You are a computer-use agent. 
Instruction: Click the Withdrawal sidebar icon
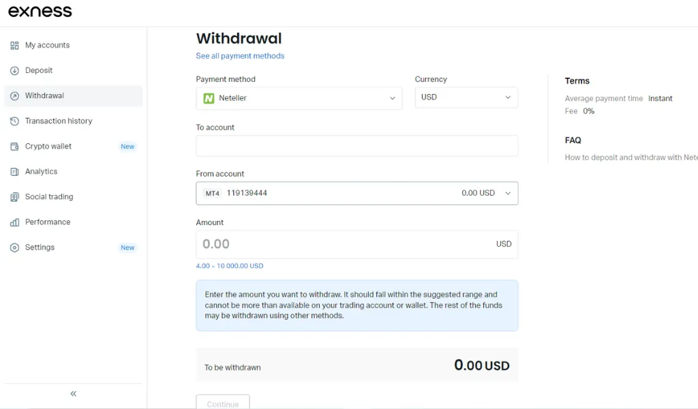click(14, 95)
